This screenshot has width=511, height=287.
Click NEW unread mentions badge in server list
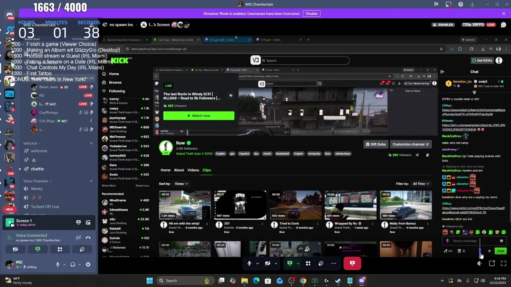click(10, 209)
